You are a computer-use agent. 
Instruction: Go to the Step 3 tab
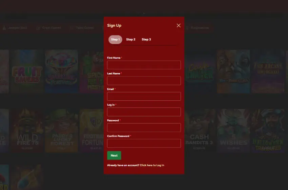click(146, 40)
